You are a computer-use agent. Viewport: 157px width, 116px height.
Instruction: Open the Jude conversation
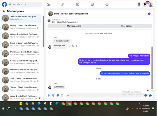pos(21,80)
